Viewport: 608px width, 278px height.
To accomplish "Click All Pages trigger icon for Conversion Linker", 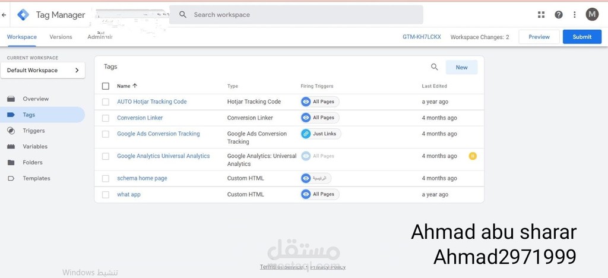I will (x=306, y=118).
